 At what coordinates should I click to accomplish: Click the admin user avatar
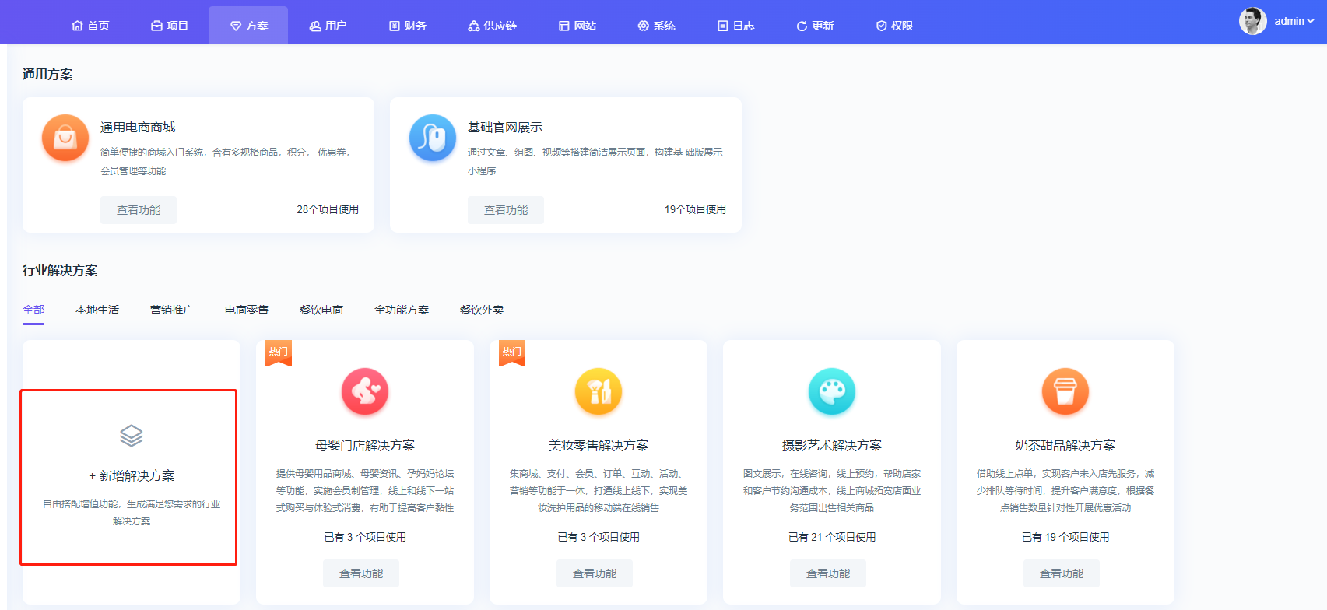point(1252,22)
